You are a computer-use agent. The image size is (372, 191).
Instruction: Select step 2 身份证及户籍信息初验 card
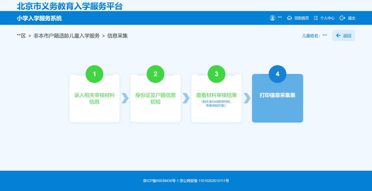(x=156, y=98)
